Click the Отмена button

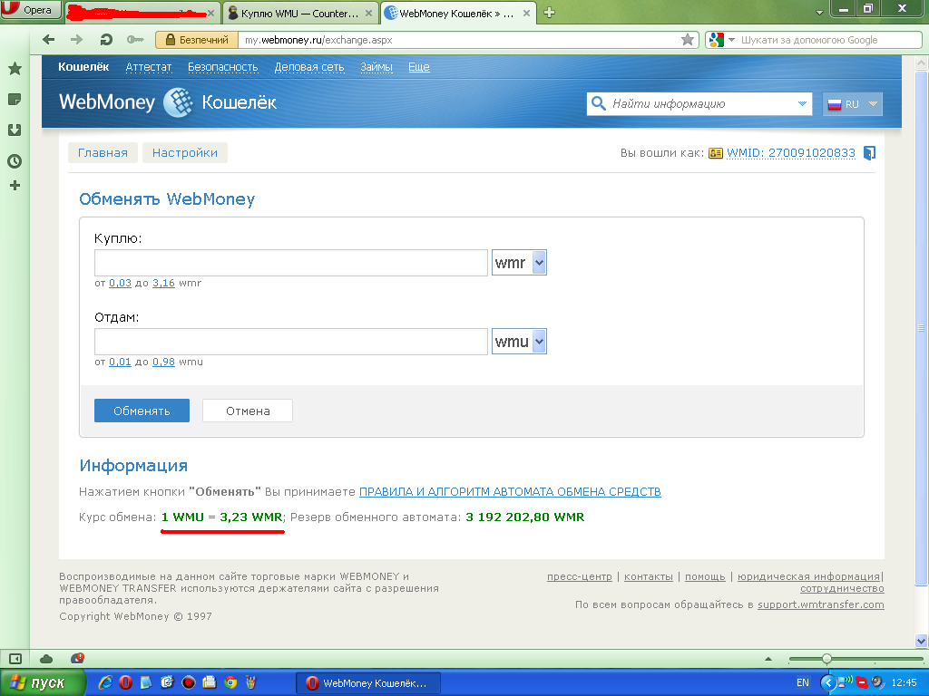[248, 411]
